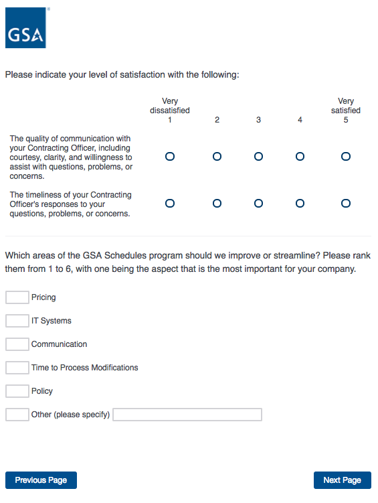
Task: Rate communication quality as 5 Very satisfied
Action: pyautogui.click(x=346, y=157)
